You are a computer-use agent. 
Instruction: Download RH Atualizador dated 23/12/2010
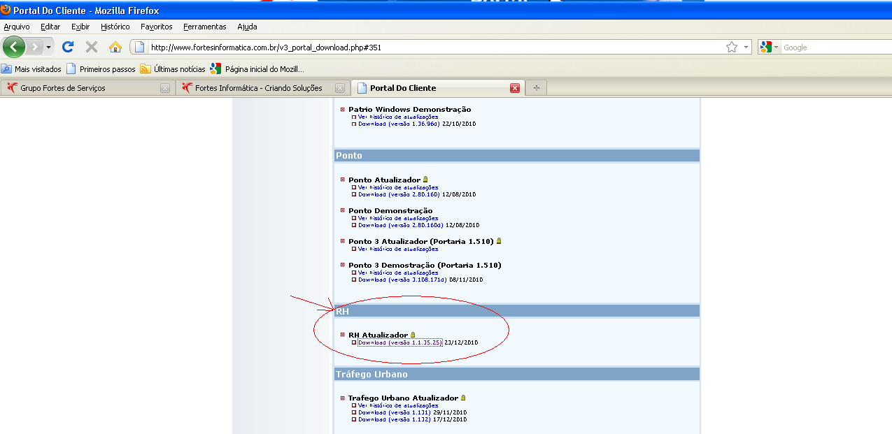click(x=399, y=342)
